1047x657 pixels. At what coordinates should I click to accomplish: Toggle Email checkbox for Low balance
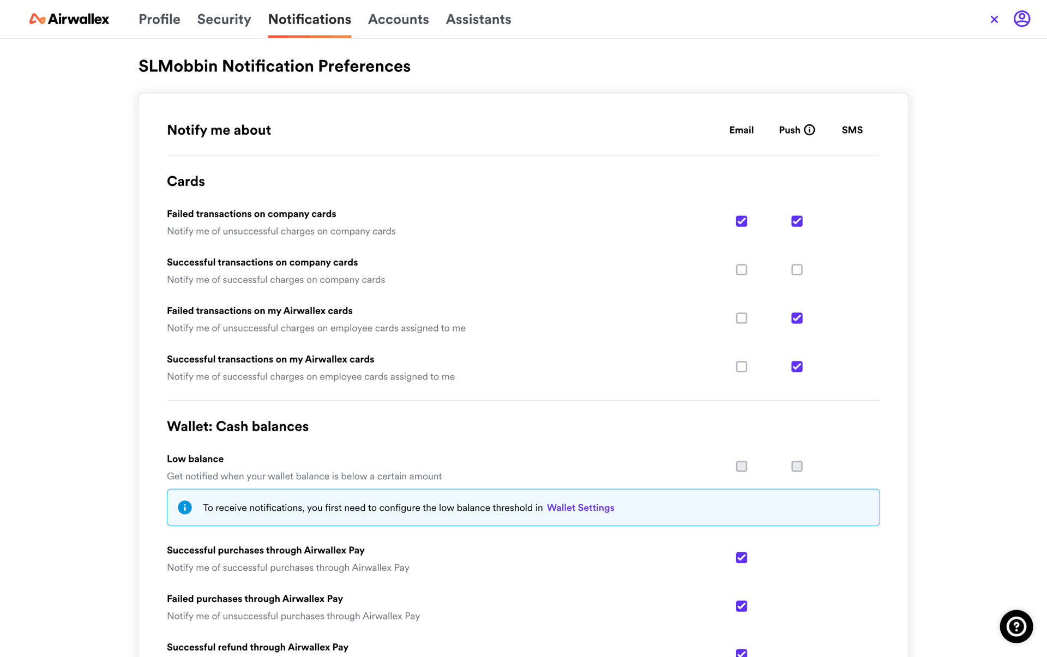[x=741, y=466]
